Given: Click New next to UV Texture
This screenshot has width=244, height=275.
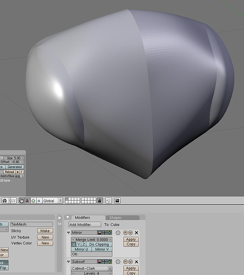Looking at the screenshot, I should pos(45,237).
